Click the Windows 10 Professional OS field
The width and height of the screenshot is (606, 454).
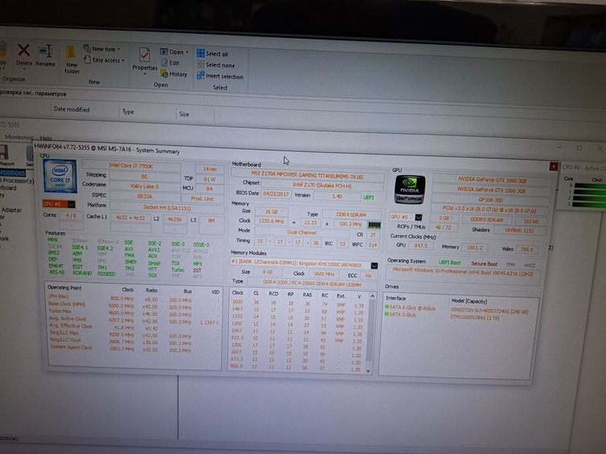462,273
